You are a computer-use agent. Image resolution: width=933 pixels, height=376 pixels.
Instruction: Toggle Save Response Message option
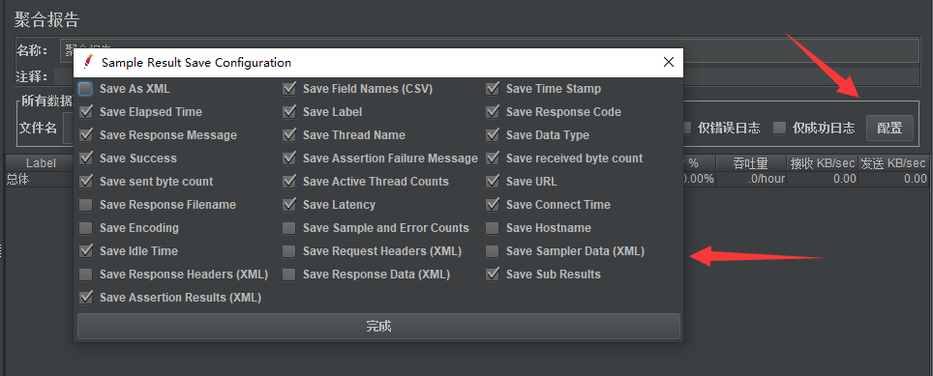86,135
